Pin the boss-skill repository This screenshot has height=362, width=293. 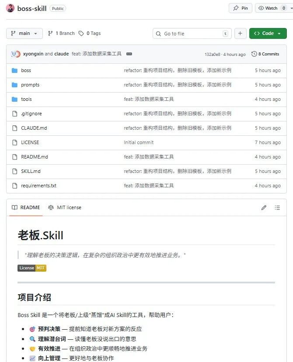click(x=241, y=8)
